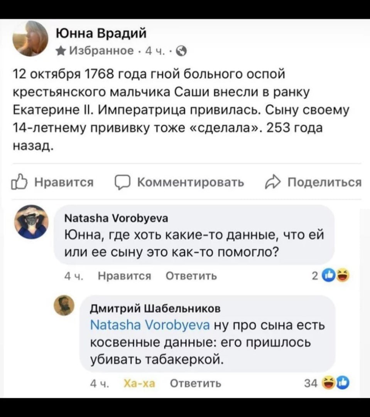Screen dimensions: 370x417
Task: Open the 34 reactions on Дмитрий's reply
Action: point(335,383)
